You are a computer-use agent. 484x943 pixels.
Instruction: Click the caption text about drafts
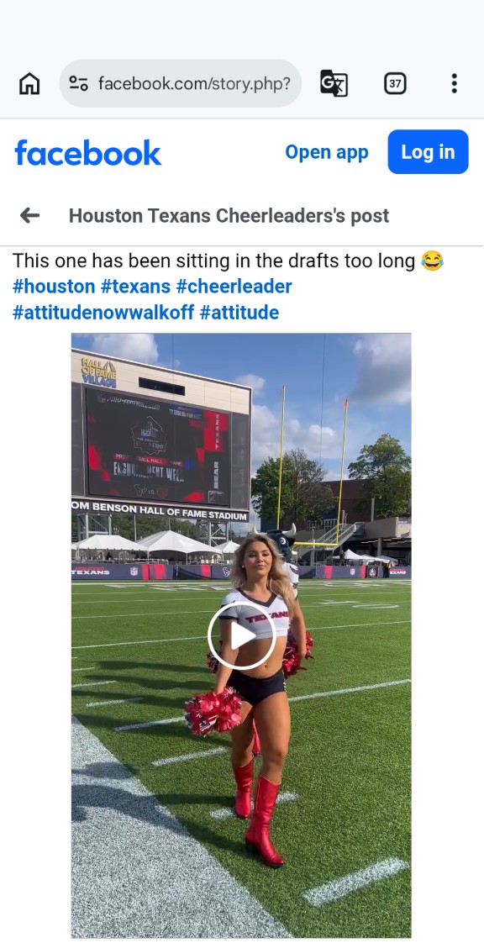click(214, 261)
